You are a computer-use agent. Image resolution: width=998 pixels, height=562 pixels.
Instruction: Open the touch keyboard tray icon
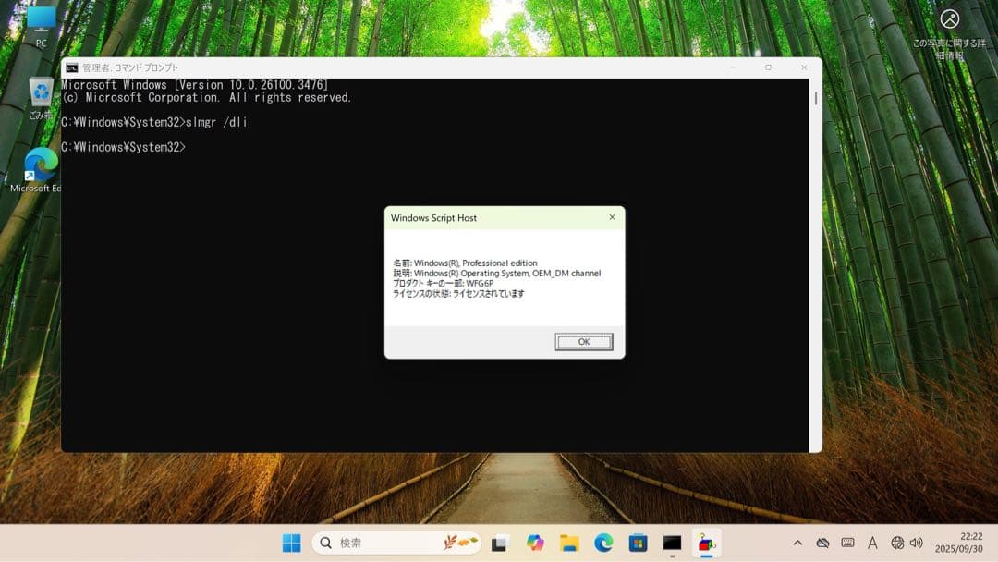(x=847, y=544)
